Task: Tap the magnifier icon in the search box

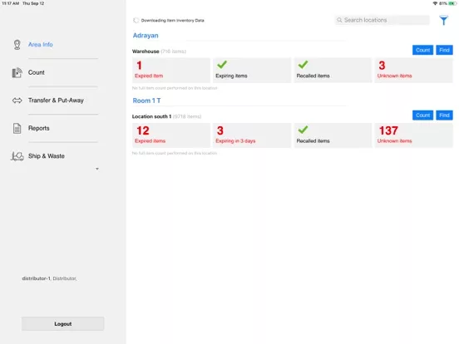Action: (339, 20)
